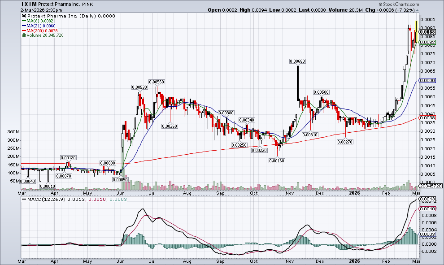The width and height of the screenshot is (444, 265).
Task: Click the 0.0006 MACD axis label
Action: [x=428, y=223]
